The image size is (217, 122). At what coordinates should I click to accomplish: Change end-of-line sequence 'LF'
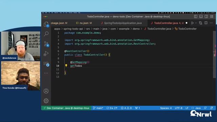tap(187, 108)
